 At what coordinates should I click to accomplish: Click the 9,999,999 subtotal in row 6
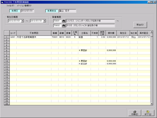click(111, 51)
